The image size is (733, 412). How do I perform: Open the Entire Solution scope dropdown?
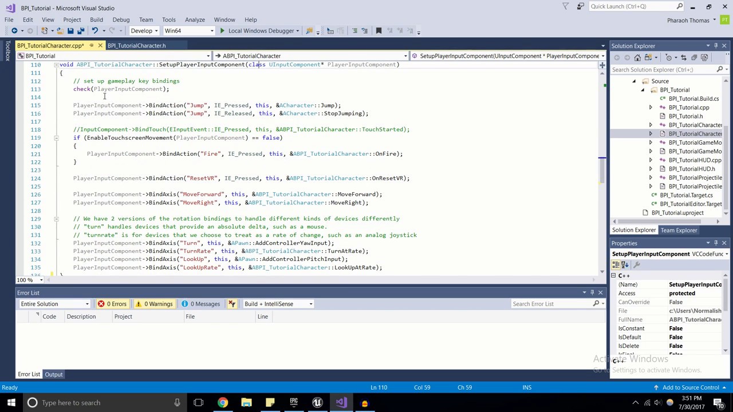pyautogui.click(x=54, y=304)
